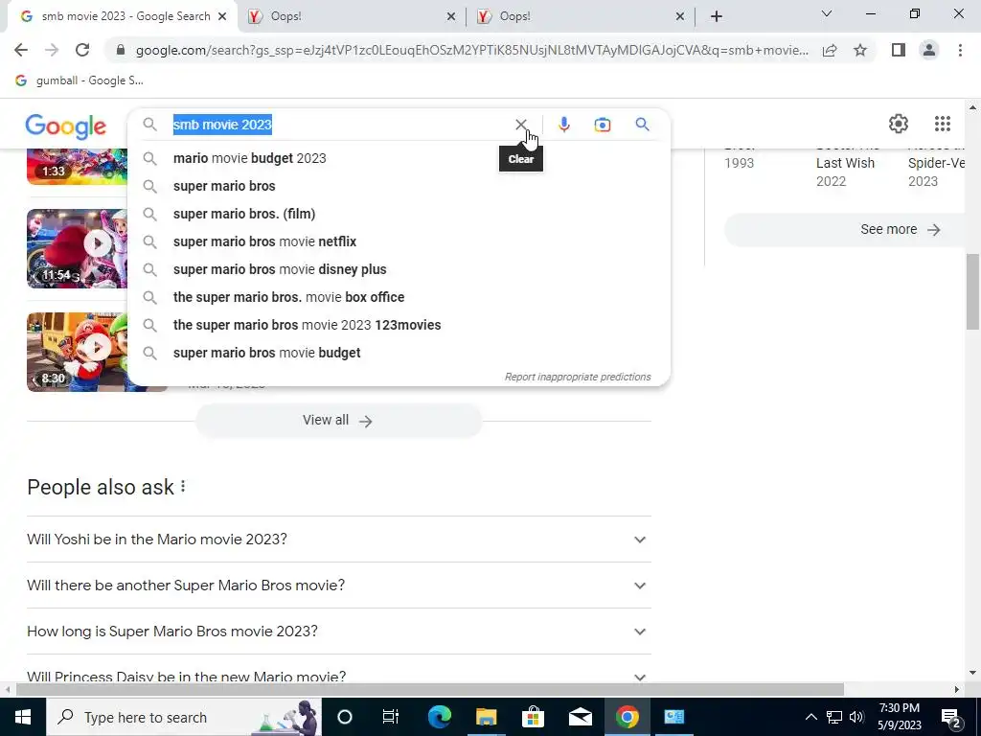Screen dimensions: 981x736
Task: Open Google settings gear
Action: point(899,124)
